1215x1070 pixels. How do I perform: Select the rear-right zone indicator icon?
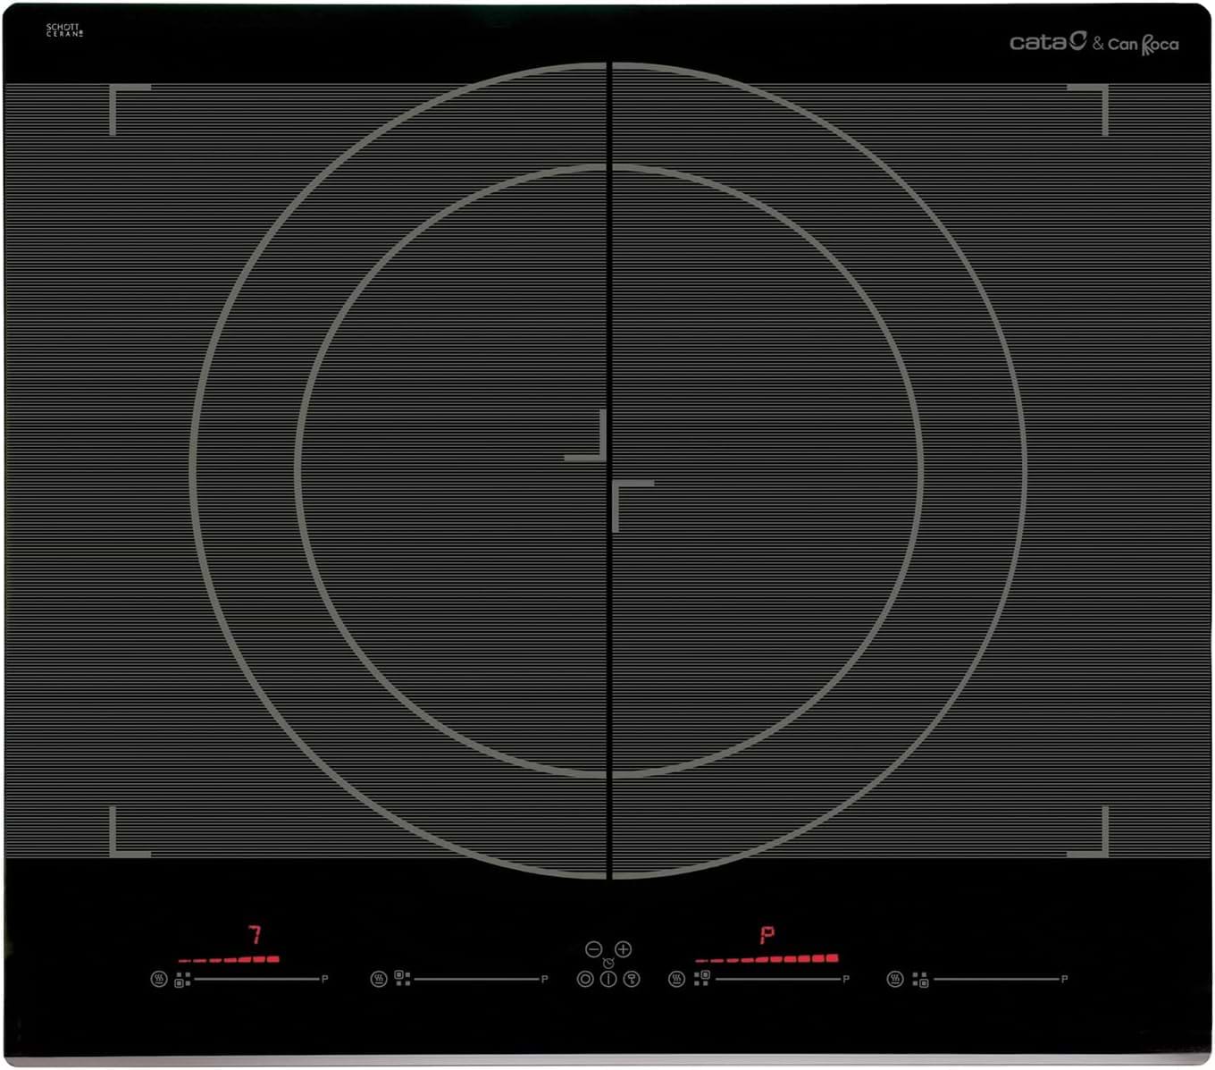(702, 978)
